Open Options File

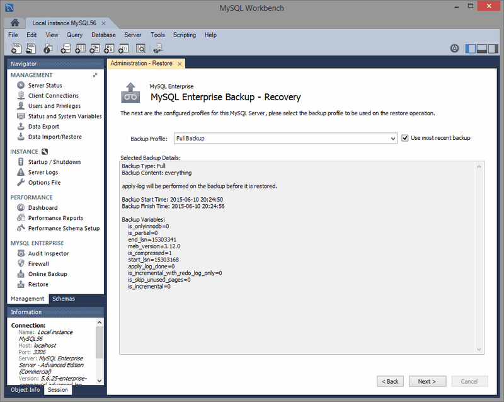coord(44,182)
